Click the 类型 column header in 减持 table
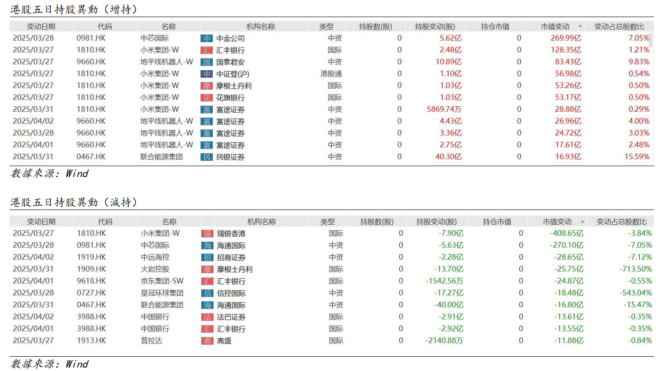660x371 pixels. pos(327,221)
